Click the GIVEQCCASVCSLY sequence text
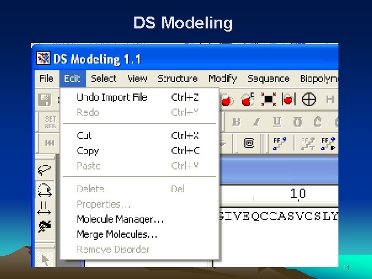 click(278, 216)
